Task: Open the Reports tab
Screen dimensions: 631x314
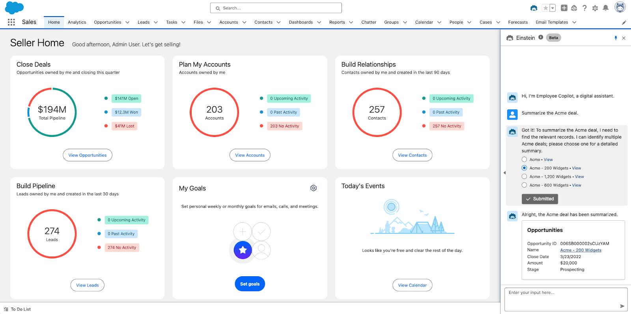Action: (337, 22)
